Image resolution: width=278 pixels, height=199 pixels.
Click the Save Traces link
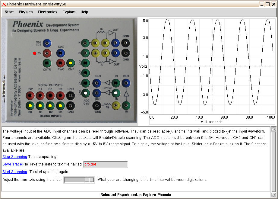pos(13,164)
